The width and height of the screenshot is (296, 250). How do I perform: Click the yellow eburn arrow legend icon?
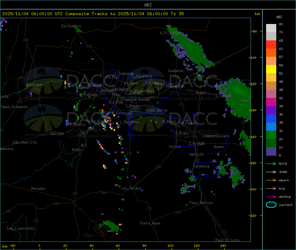(x=271, y=180)
